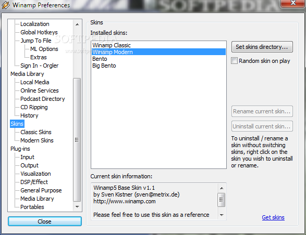
Task: Click tree scrollbar down arrow
Action: coord(77,206)
